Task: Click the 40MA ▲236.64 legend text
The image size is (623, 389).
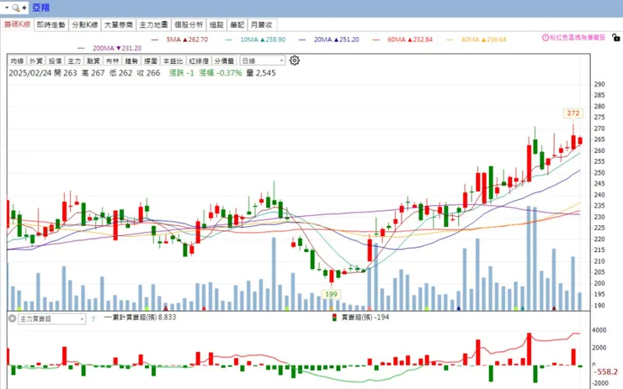Action: [x=483, y=39]
